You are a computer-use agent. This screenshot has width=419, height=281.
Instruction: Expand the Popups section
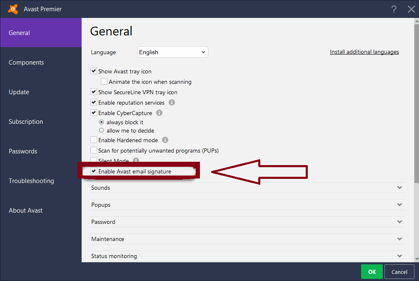click(x=248, y=205)
